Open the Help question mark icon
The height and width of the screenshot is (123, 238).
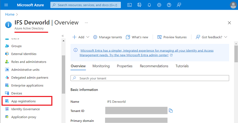coord(169,5)
